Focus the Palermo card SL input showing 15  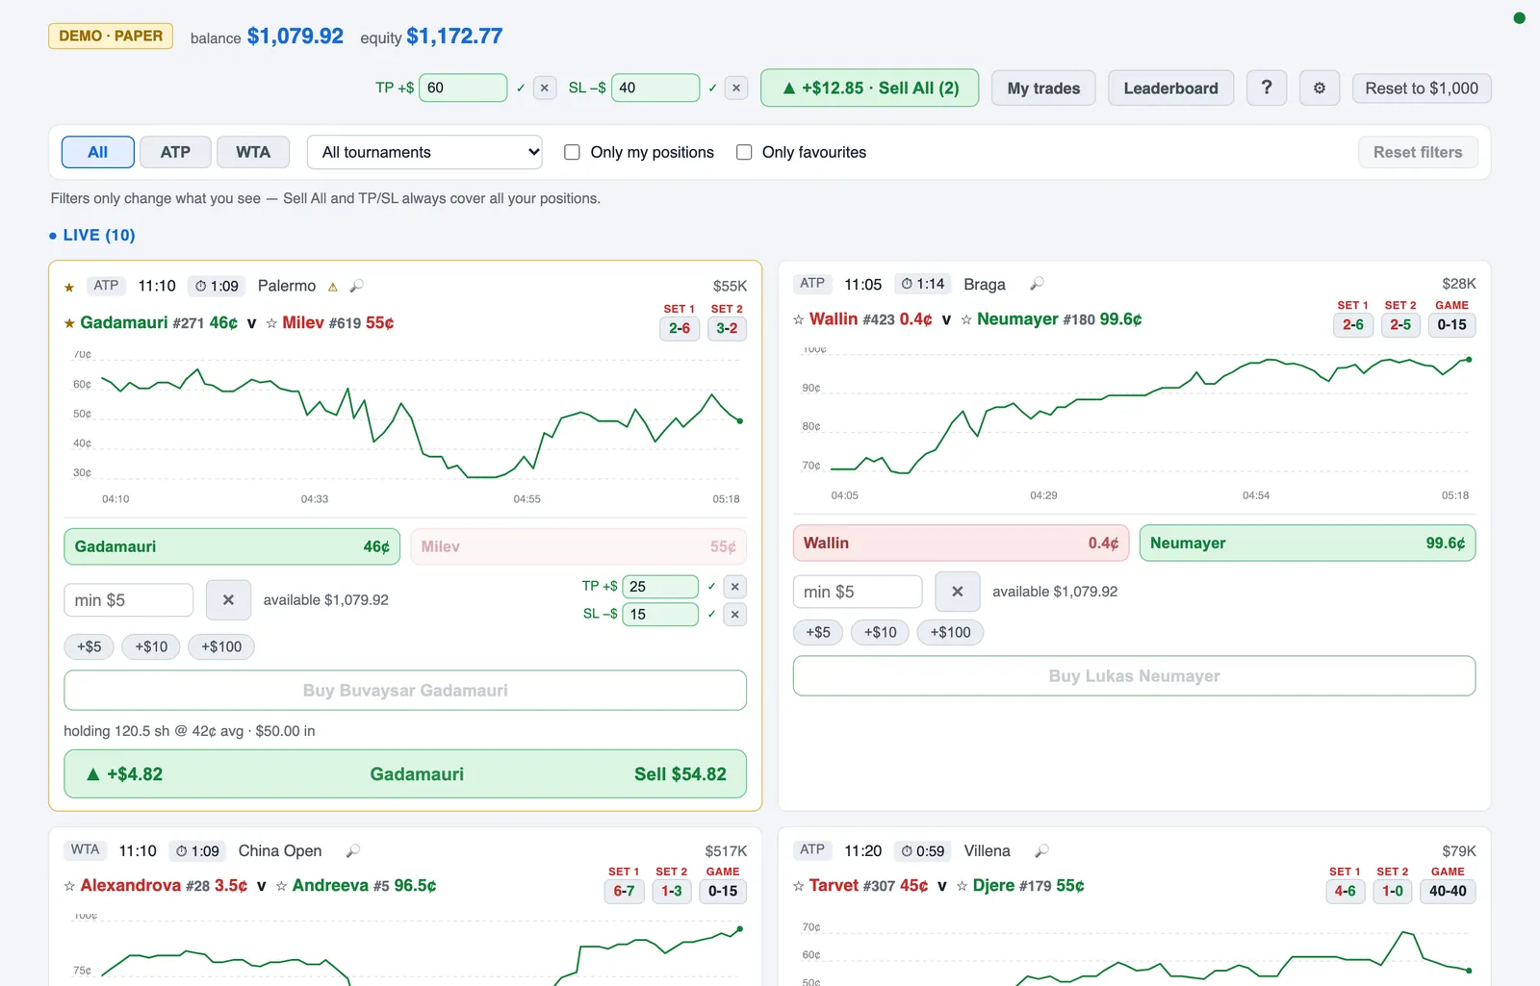(660, 615)
